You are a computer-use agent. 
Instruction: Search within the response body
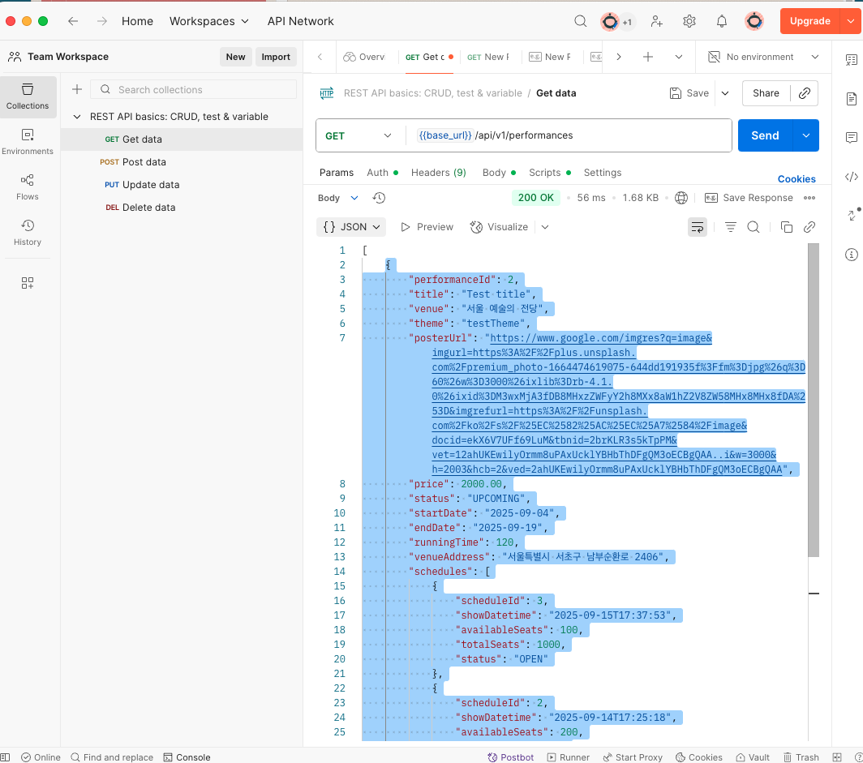(754, 227)
